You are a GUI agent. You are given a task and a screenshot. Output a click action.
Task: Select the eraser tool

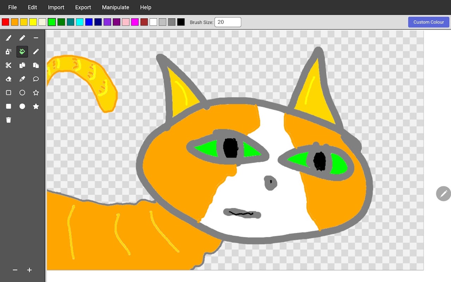pos(8,79)
